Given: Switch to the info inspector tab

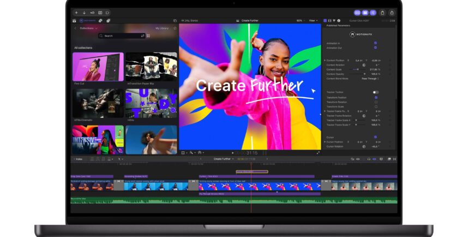Looking at the screenshot, I should tap(339, 21).
